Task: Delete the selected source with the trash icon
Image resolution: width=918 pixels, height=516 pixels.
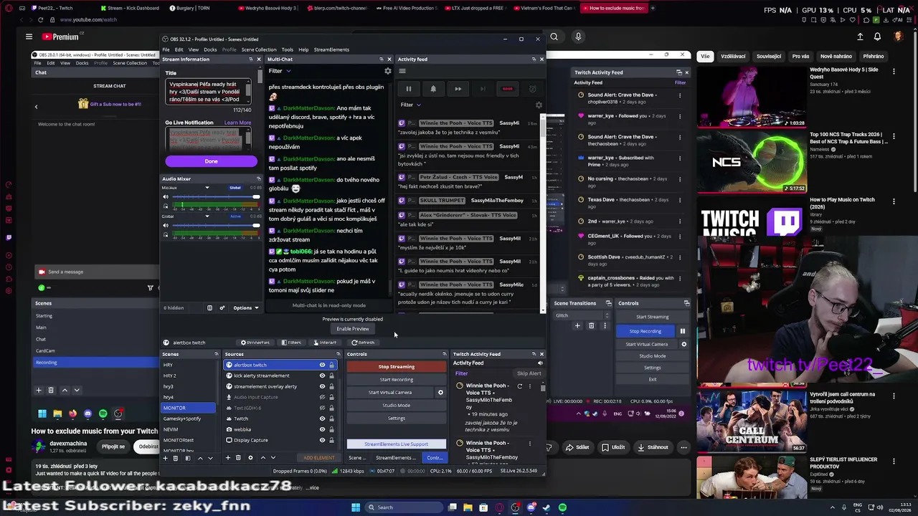Action: (238, 458)
